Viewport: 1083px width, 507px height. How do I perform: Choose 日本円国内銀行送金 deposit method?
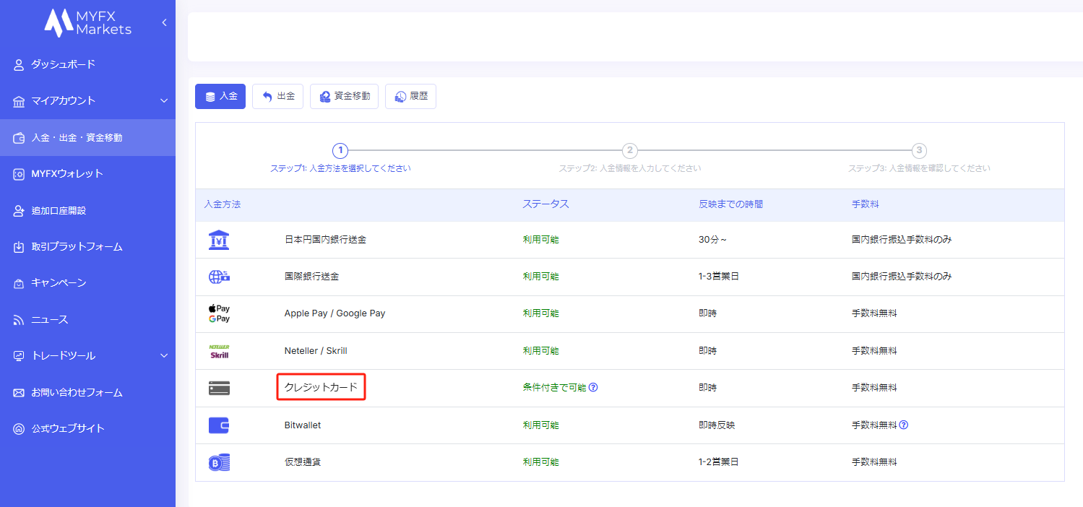coord(325,240)
